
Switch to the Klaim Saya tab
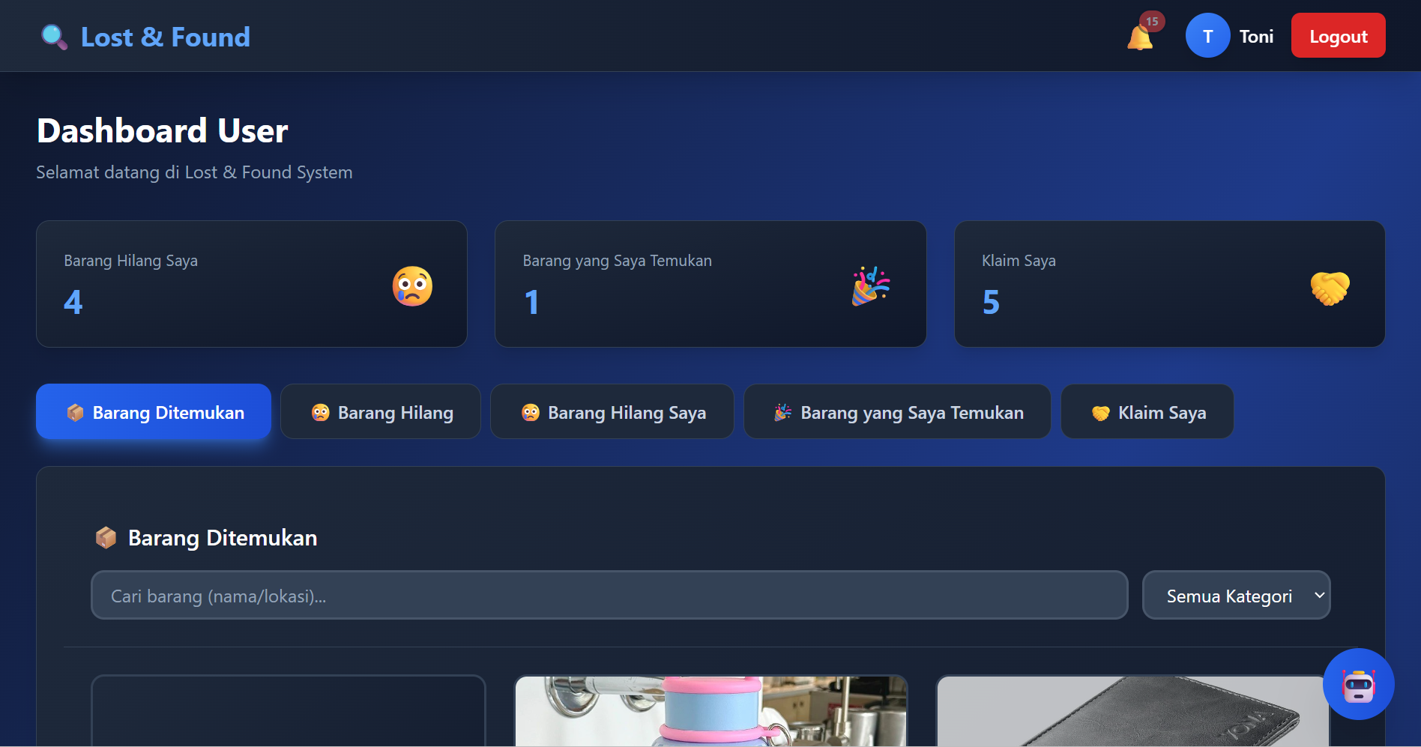coord(1147,412)
